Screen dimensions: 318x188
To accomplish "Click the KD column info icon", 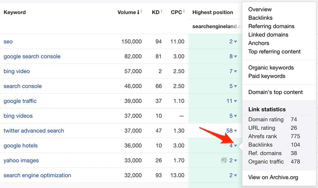I will click(x=161, y=11).
